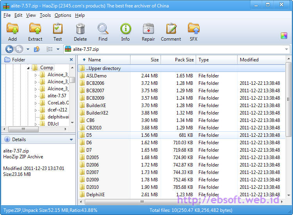The image size is (293, 215).
Task: Run the Test archive tool
Action: [x=57, y=29]
